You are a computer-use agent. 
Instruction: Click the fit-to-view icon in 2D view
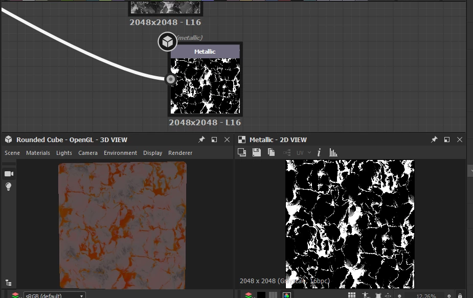[x=378, y=295]
